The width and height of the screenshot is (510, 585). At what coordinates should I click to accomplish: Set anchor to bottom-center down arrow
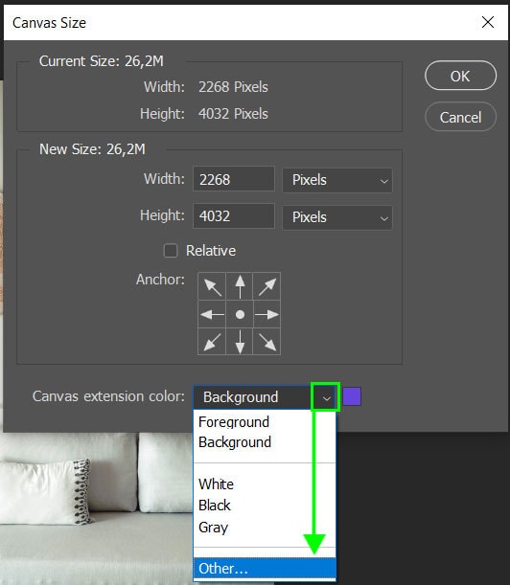tap(240, 342)
